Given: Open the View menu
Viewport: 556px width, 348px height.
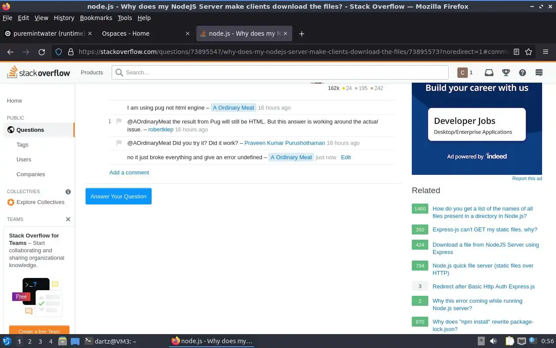Looking at the screenshot, I should coord(41,18).
